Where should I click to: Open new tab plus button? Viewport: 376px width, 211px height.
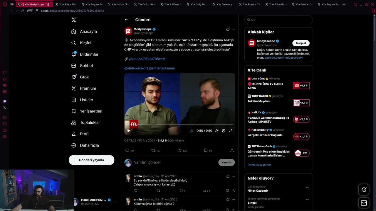tap(344, 4)
